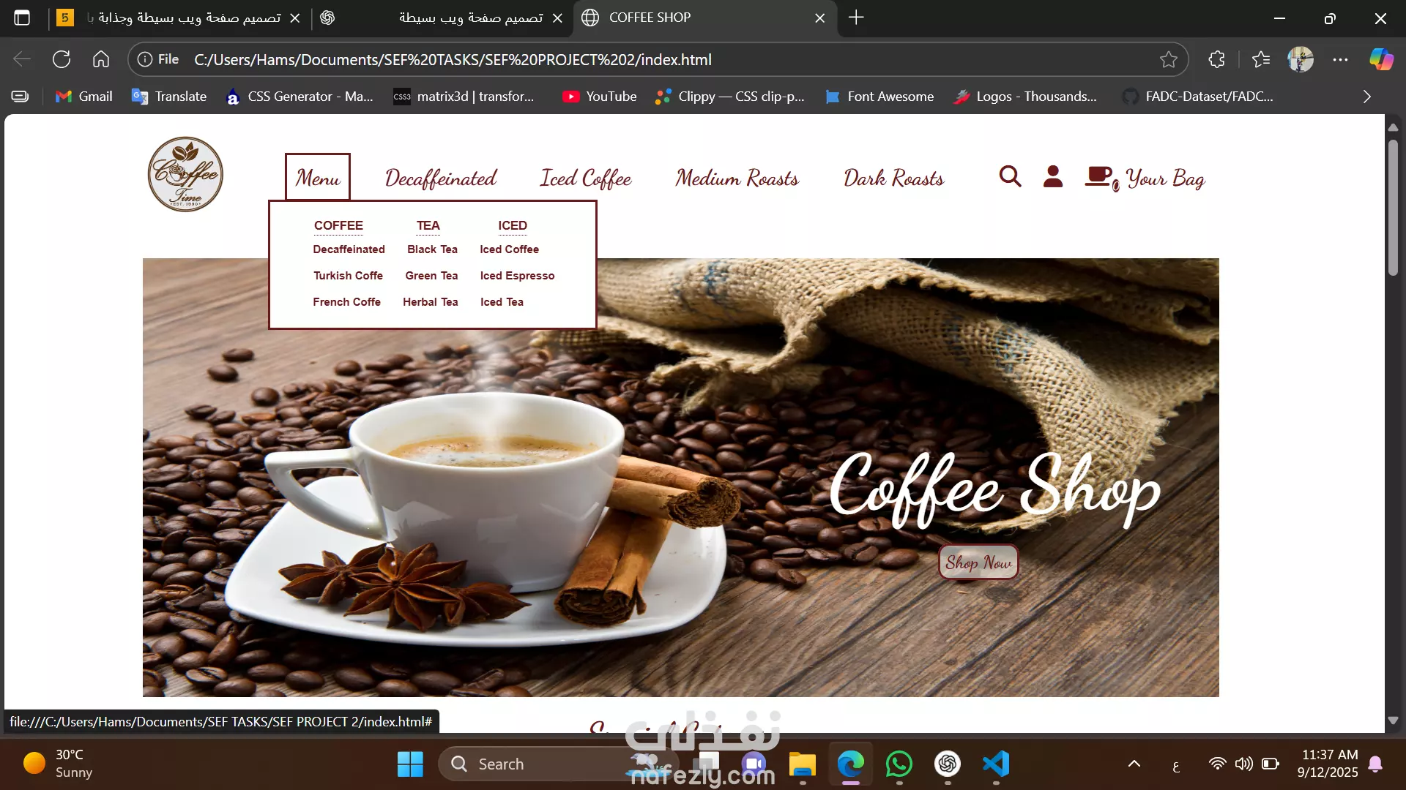Expand the bookmarks bar overflow chevron
This screenshot has width=1406, height=790.
tap(1366, 97)
